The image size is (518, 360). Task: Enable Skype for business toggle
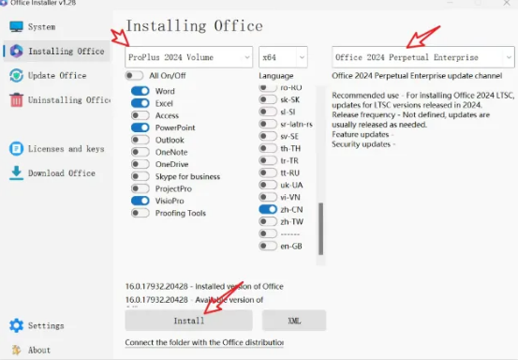click(x=141, y=176)
